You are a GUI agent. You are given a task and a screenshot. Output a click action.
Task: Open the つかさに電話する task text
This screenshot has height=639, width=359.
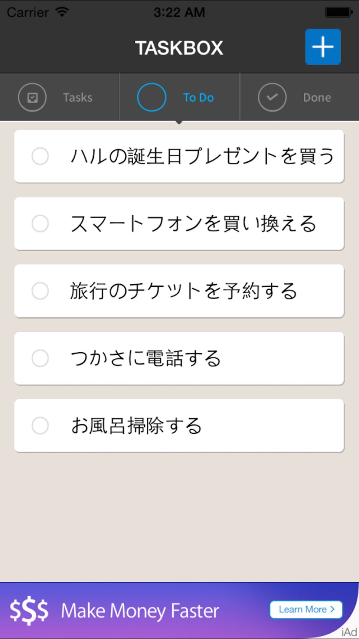tap(145, 358)
